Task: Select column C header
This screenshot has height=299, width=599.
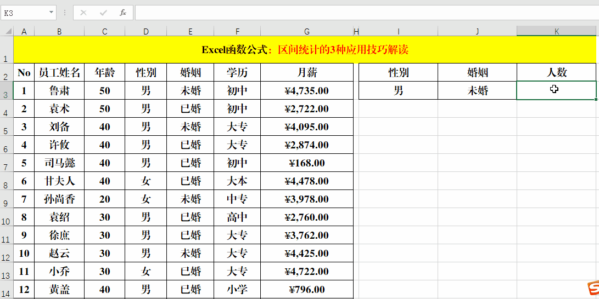Action: click(x=105, y=31)
